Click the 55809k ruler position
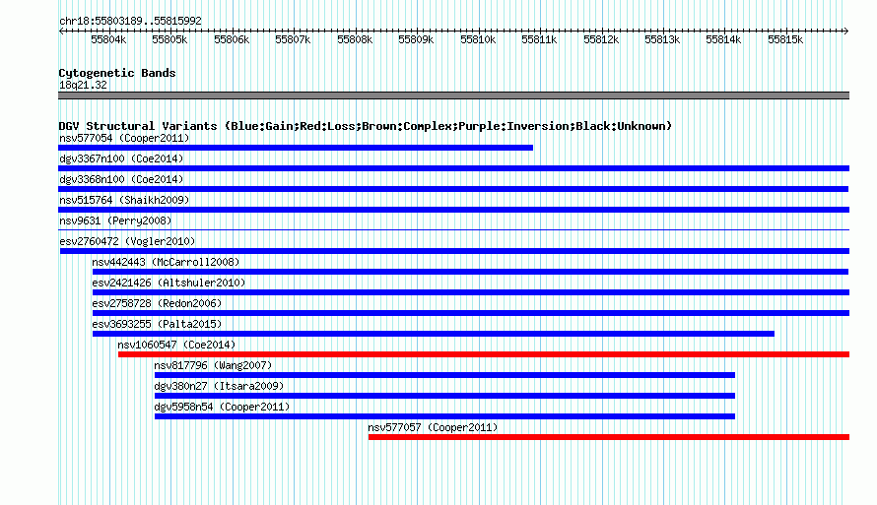The height and width of the screenshot is (505, 877). pyautogui.click(x=416, y=39)
